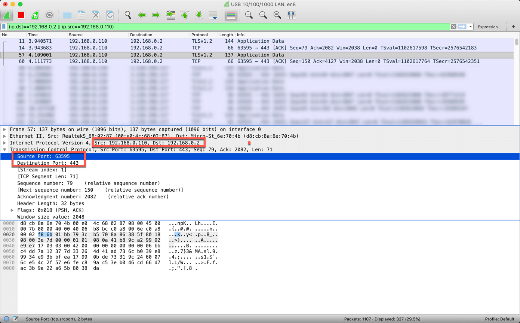520x323 pixels.
Task: Jump to the last packet
Action: tap(199, 15)
